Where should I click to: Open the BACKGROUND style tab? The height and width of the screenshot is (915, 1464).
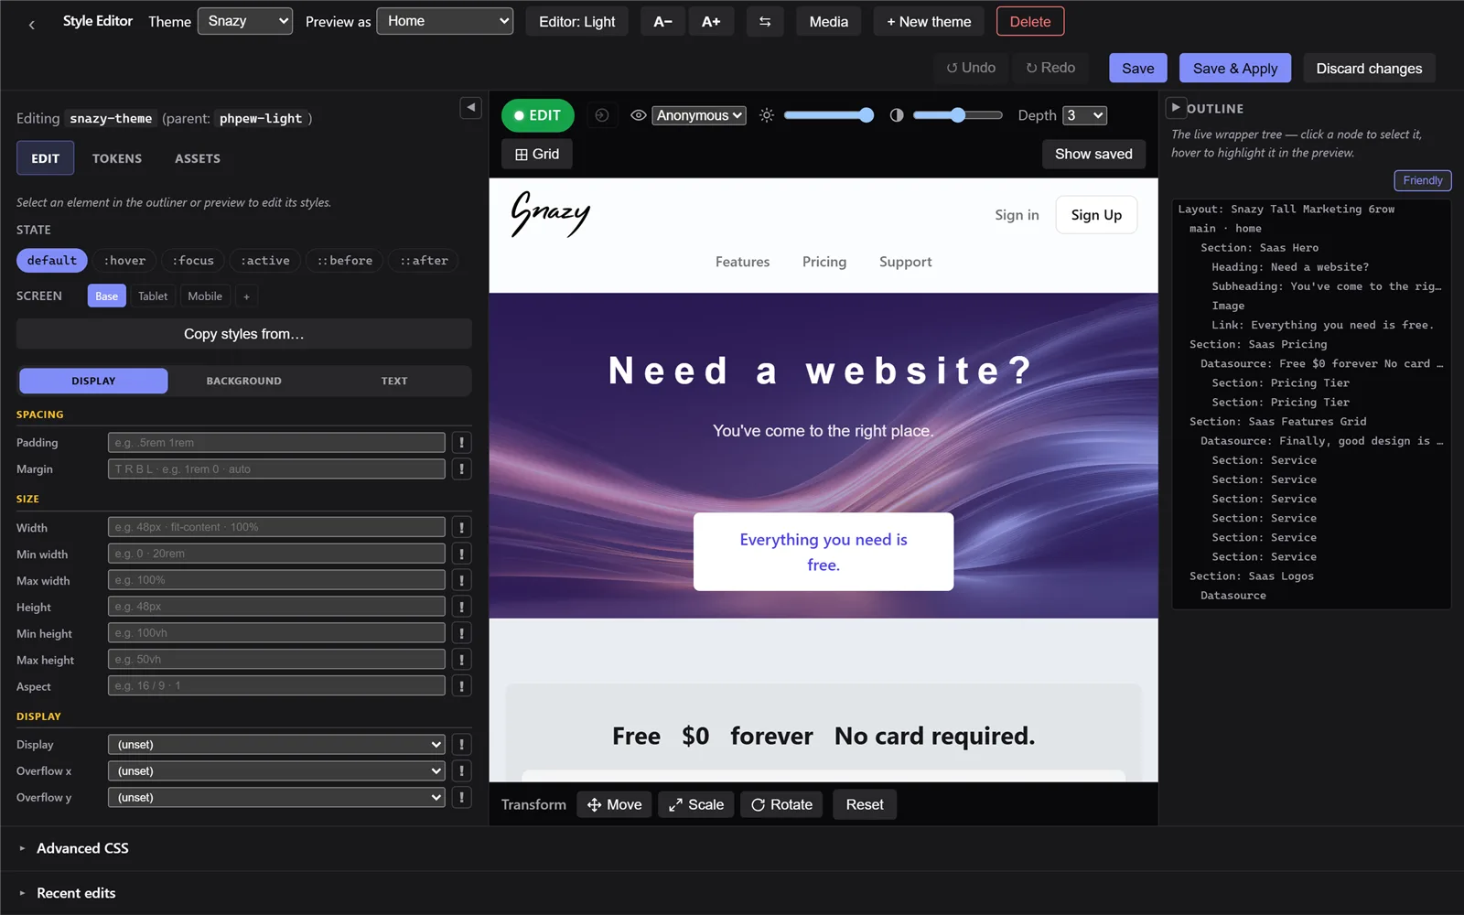coord(243,381)
